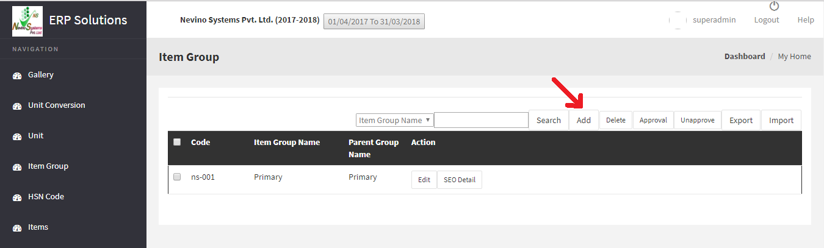This screenshot has height=248, width=824.
Task: Open the Help menu item
Action: pyautogui.click(x=806, y=19)
